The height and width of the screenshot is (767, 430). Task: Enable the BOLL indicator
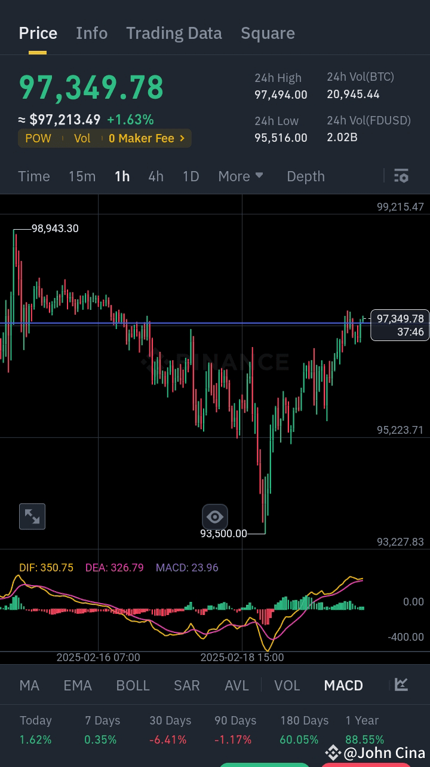pos(133,686)
